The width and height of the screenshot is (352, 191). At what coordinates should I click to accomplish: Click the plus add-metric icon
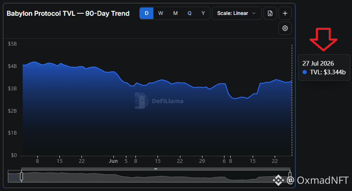[x=285, y=13]
